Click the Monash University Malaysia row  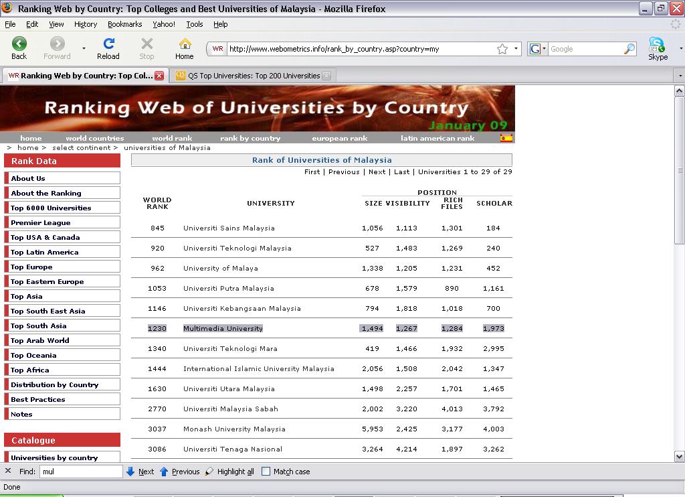point(322,429)
